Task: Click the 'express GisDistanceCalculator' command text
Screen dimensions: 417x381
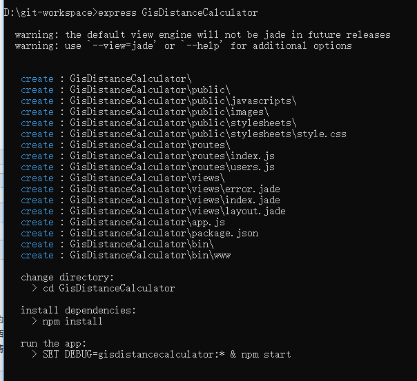Action: click(178, 12)
